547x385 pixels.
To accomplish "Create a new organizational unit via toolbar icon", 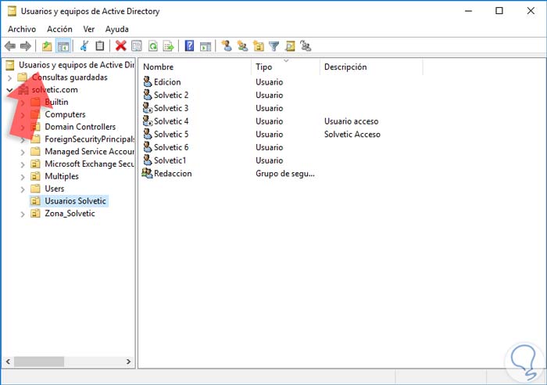I will pos(259,45).
